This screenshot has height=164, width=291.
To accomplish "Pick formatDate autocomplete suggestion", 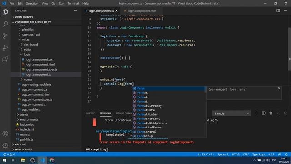I will [169, 110].
